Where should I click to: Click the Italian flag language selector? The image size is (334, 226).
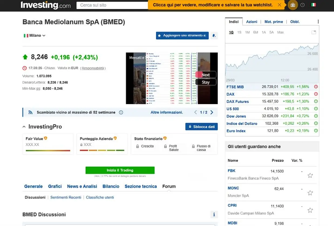coord(313,5)
